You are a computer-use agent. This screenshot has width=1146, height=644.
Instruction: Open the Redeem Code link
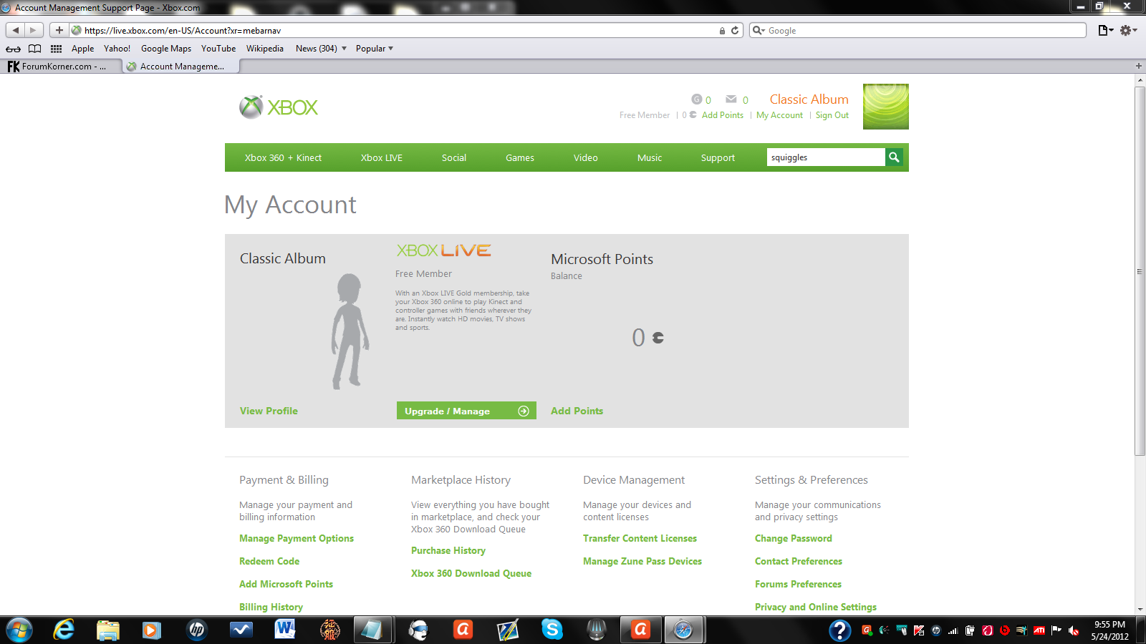269,562
